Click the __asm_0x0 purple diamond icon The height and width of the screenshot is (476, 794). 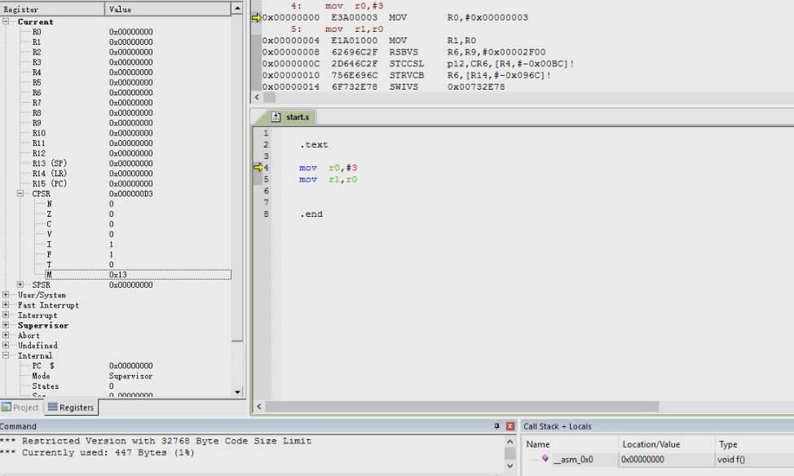coord(545,459)
